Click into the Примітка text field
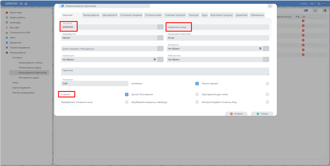330x166 pixels. [x=165, y=71]
